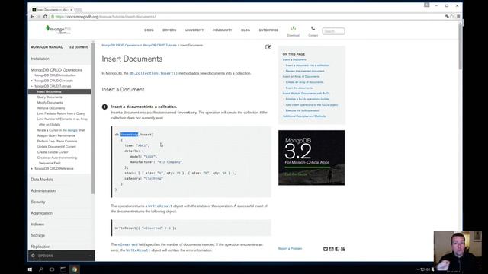Select Query Documents in sidebar

(x=50, y=97)
